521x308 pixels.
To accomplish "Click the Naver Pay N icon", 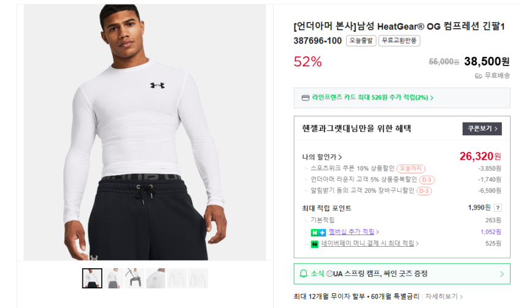I will [x=315, y=244].
